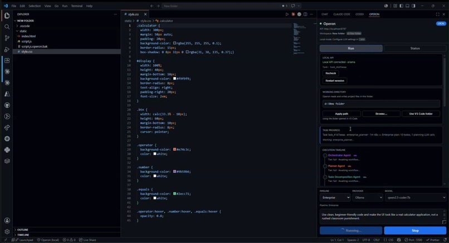Switch to the CLAUDE CODE tab
The image size is (449, 243).
341,14
